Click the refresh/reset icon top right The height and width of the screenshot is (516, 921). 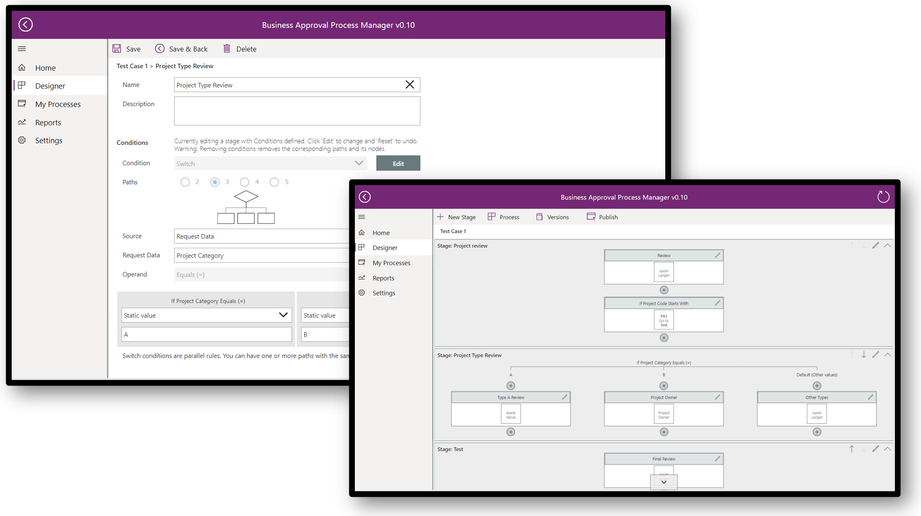coord(883,197)
